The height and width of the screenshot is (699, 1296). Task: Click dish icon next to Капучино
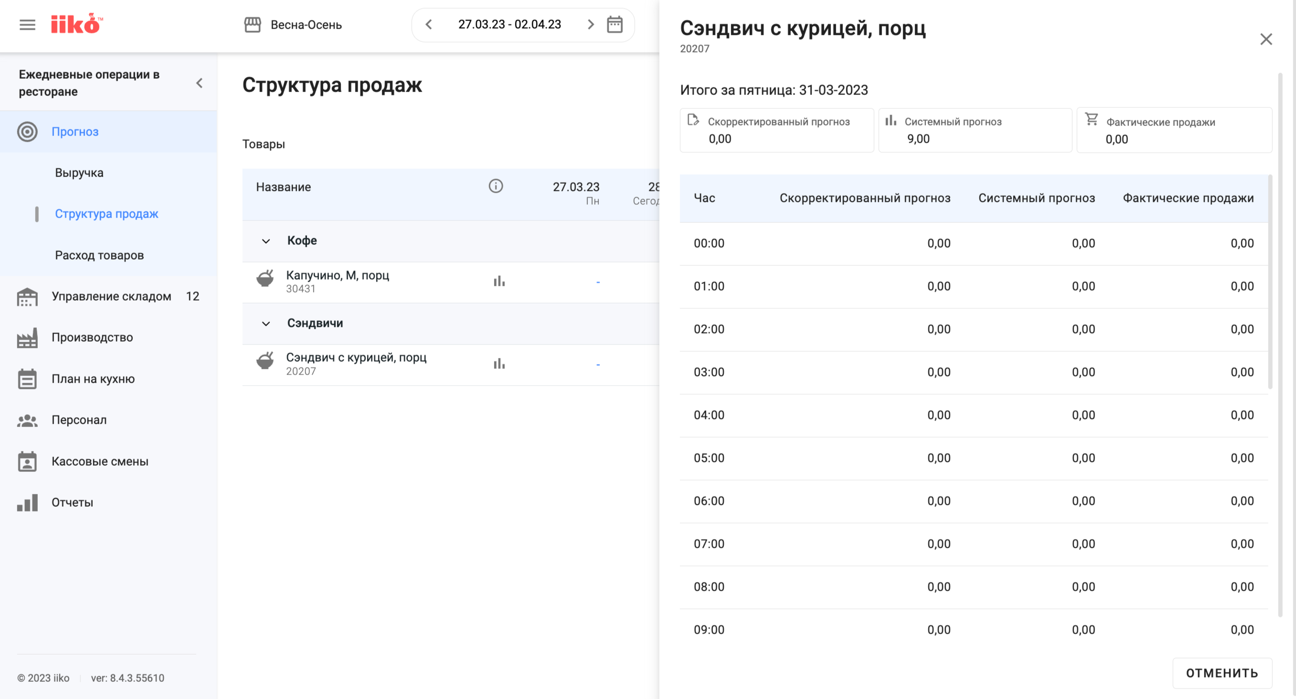tap(265, 278)
